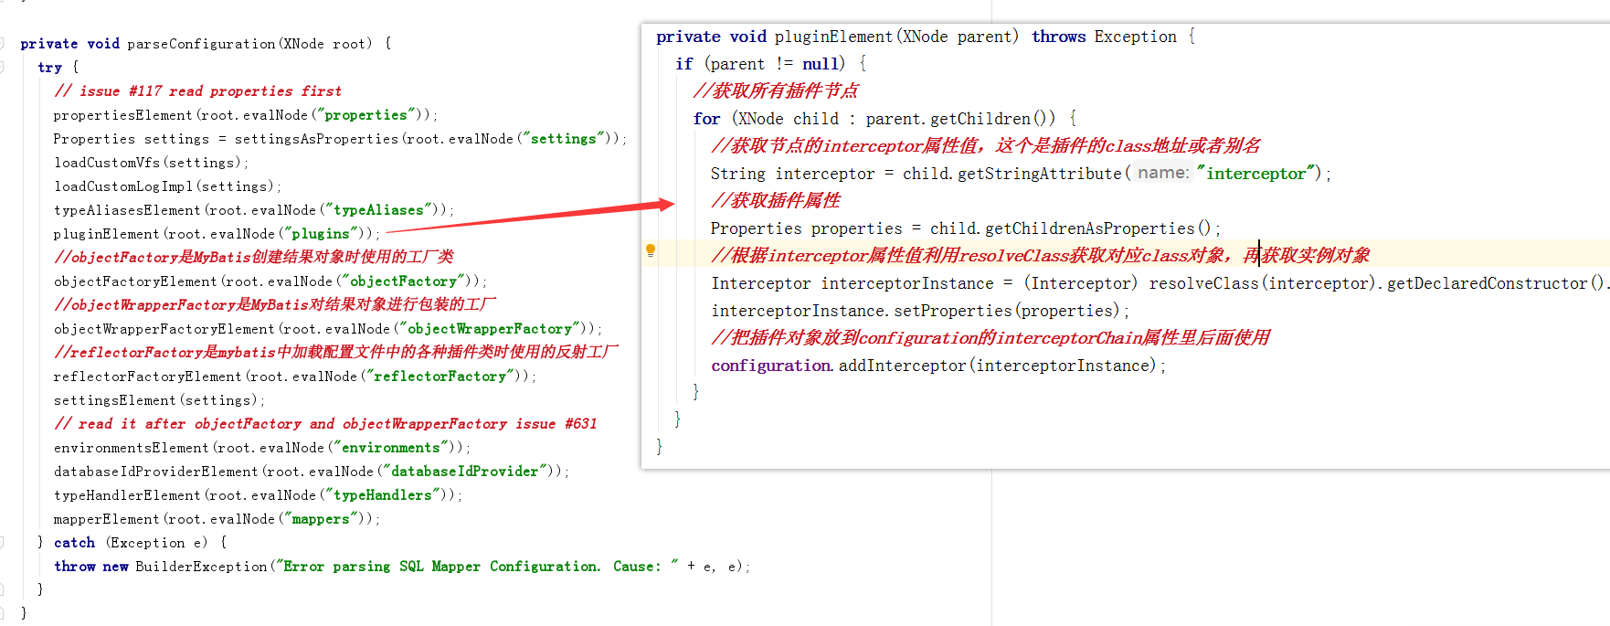Click the comment 'read it after objectFactory' issue #631
Image resolution: width=1610 pixels, height=626 pixels.
pos(325,424)
